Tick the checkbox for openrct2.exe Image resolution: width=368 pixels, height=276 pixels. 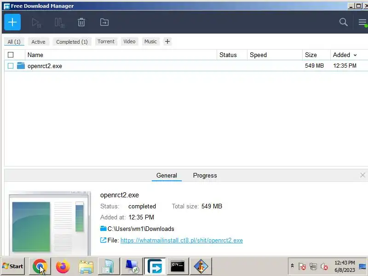tap(11, 66)
